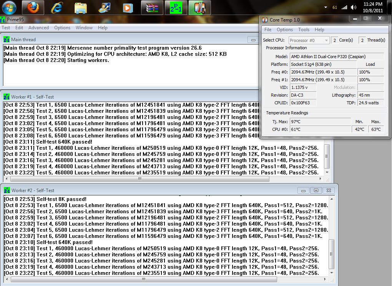Click Worker #2 scroll left arrow
Screen dimensions: 392x286
tap(7, 279)
